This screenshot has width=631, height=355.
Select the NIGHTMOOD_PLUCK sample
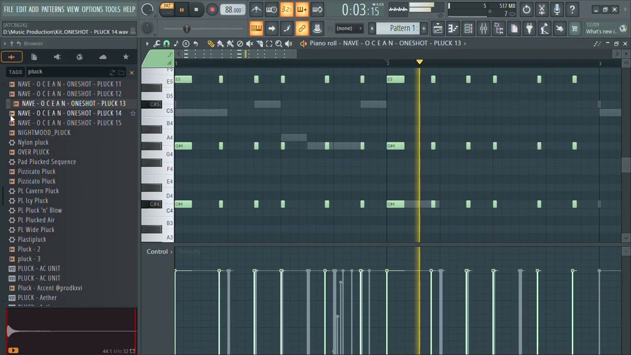[x=44, y=133]
